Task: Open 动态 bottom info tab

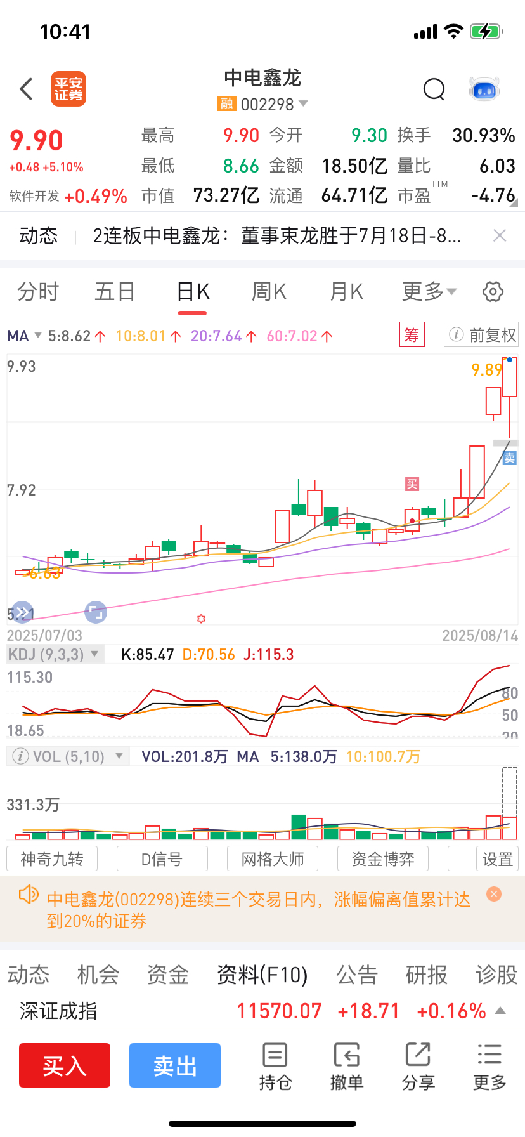Action: (x=29, y=975)
